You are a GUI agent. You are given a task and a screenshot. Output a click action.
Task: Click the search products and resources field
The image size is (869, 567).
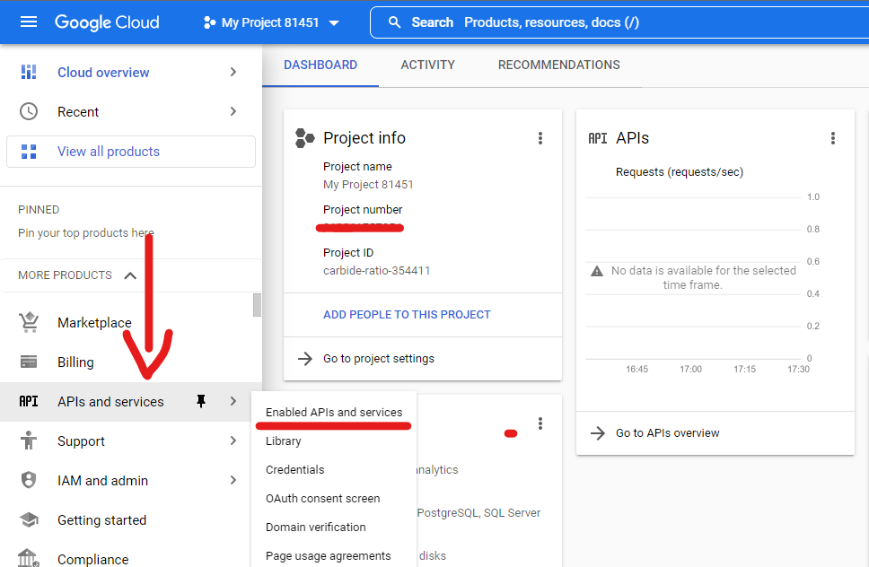coord(619,22)
